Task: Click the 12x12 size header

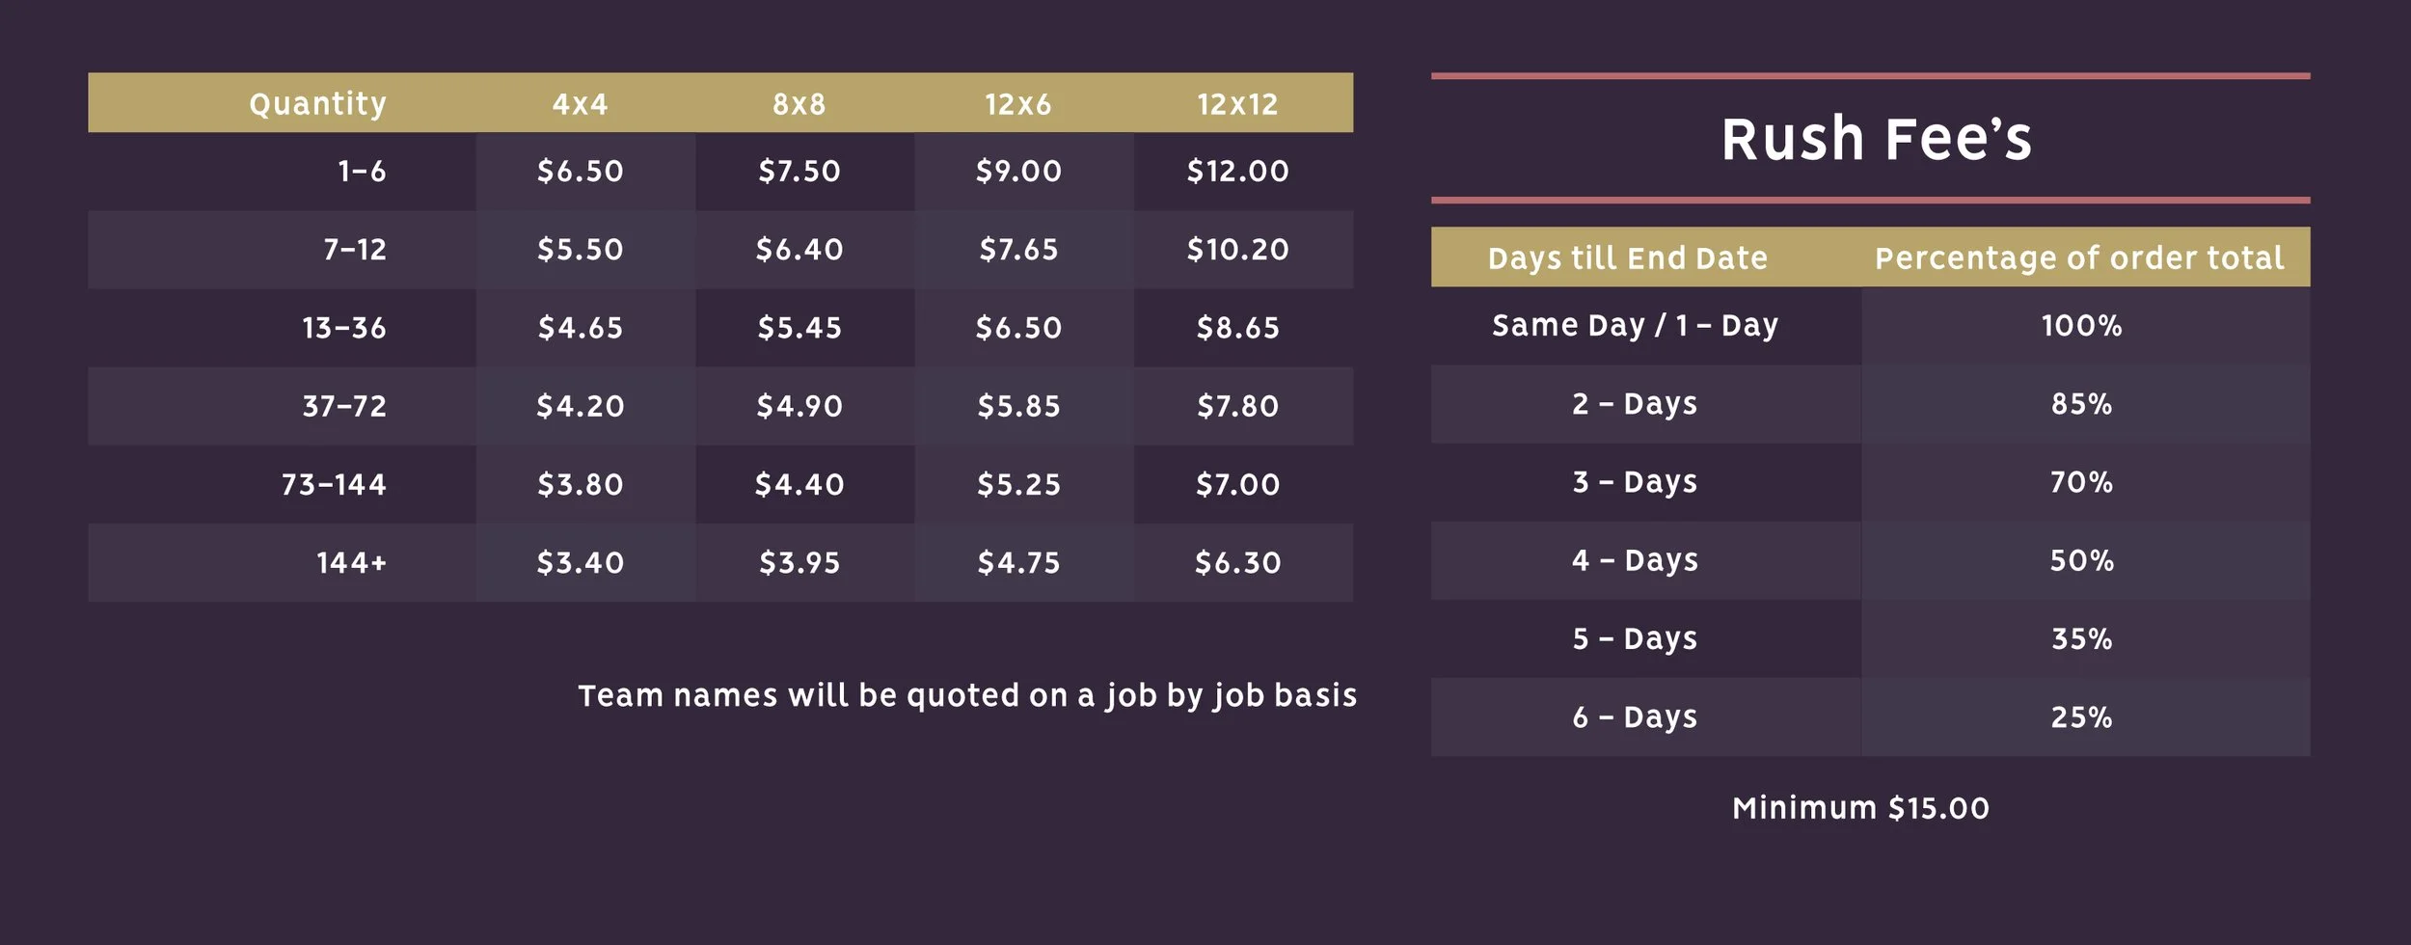Action: pyautogui.click(x=1237, y=104)
